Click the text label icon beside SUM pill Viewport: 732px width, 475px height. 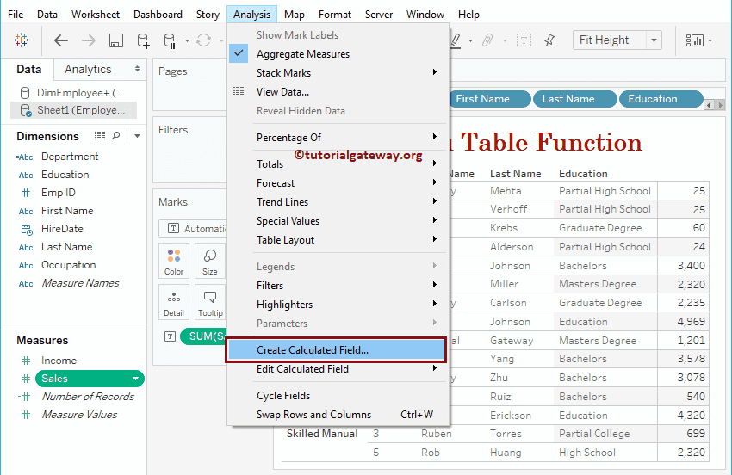170,336
